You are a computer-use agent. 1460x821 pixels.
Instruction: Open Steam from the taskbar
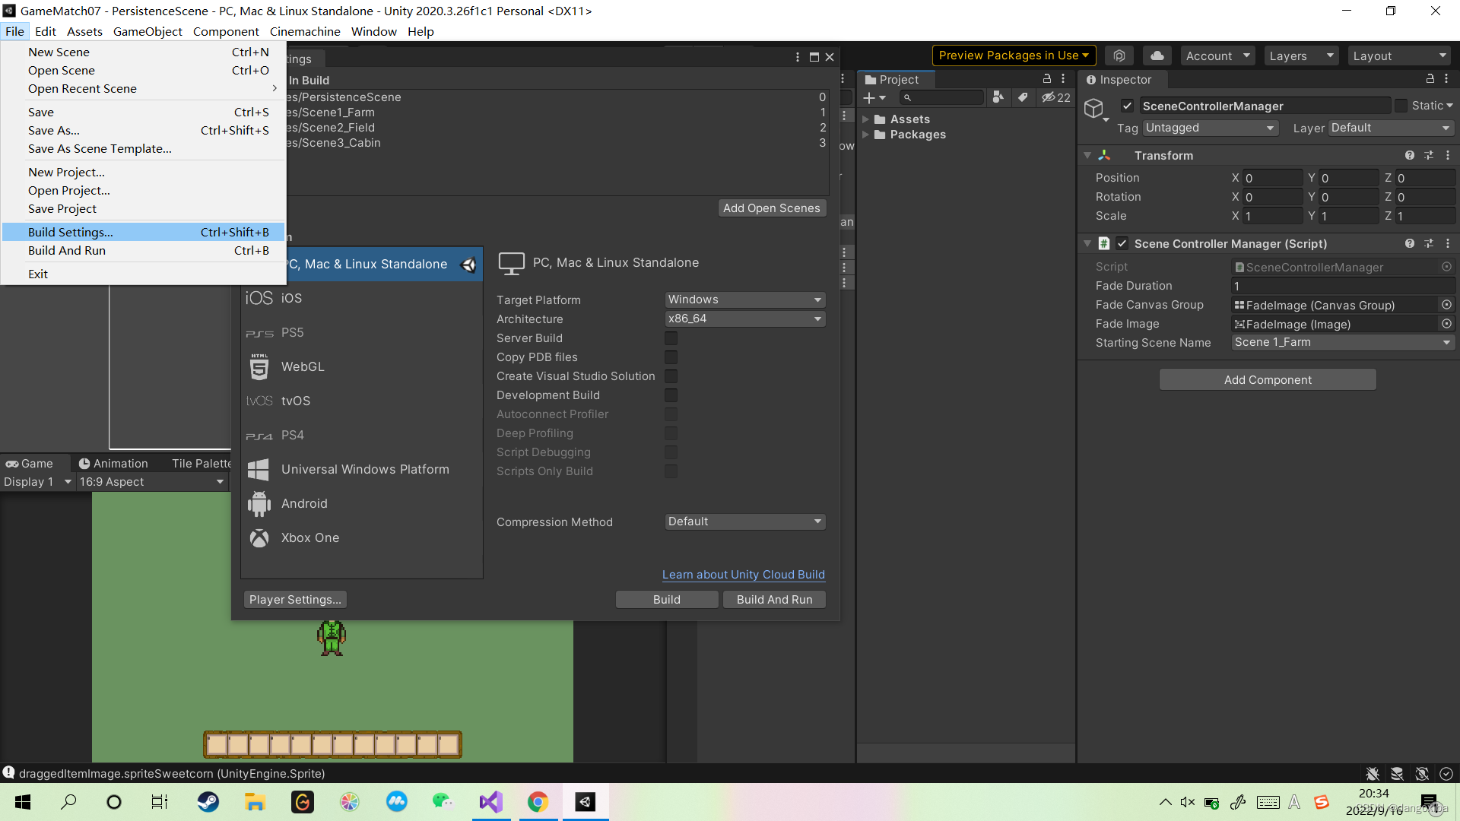coord(208,802)
